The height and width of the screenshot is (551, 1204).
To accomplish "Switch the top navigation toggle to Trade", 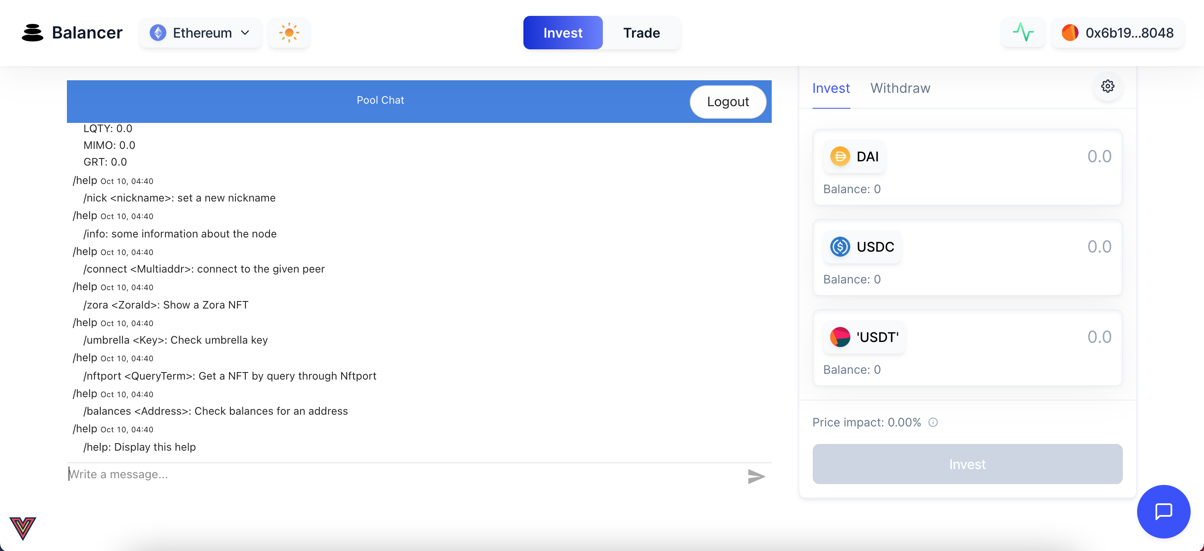I will point(641,33).
